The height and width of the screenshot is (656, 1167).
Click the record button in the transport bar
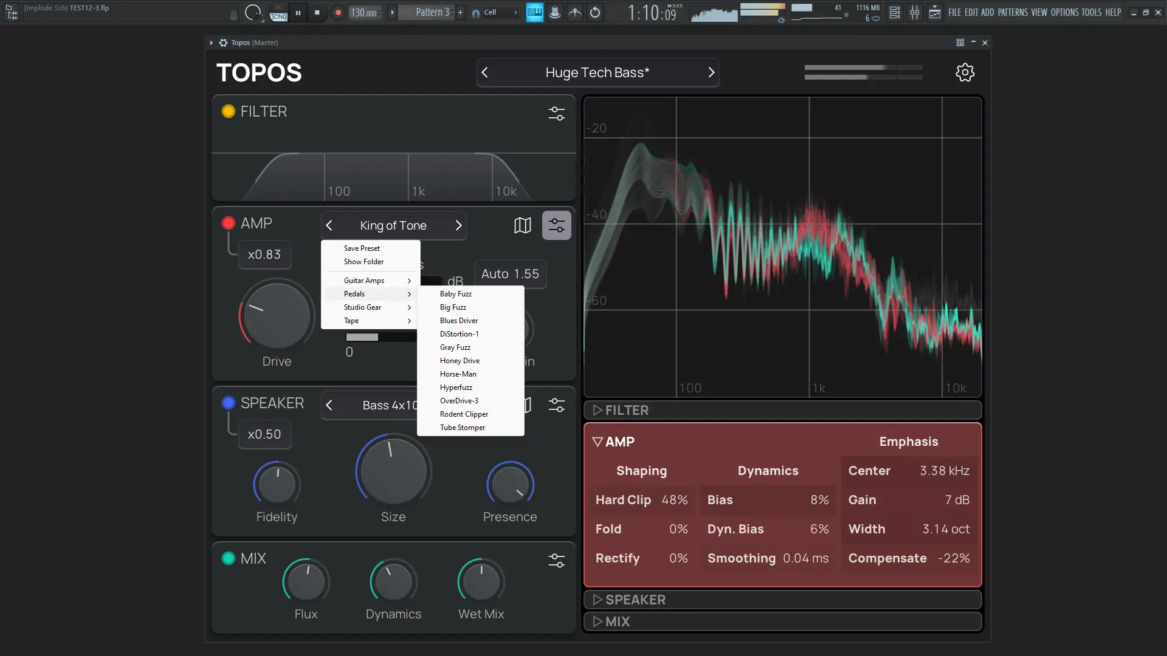pos(338,12)
